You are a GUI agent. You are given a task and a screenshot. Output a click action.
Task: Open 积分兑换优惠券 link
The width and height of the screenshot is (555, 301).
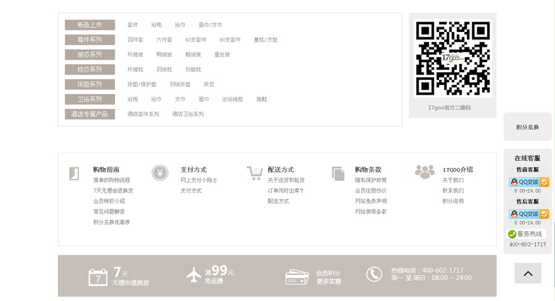click(x=112, y=222)
